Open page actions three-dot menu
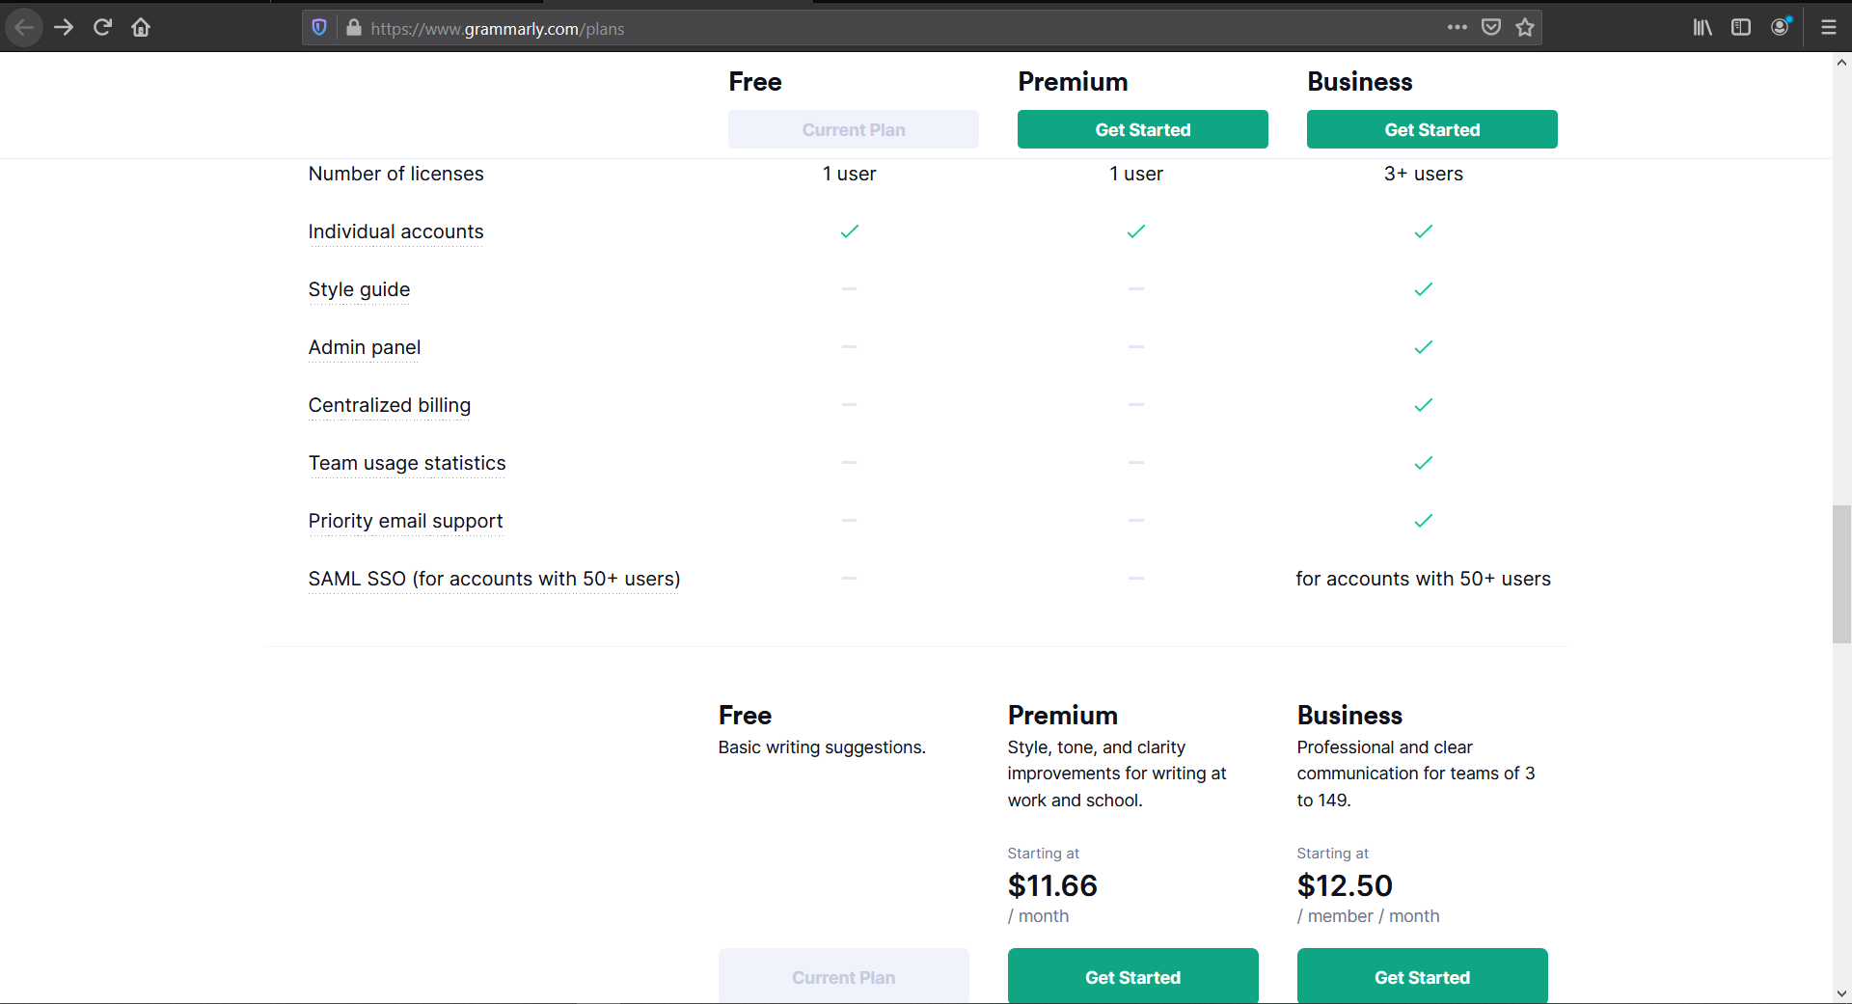 (1457, 28)
